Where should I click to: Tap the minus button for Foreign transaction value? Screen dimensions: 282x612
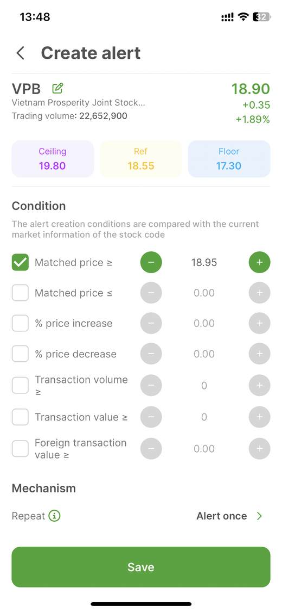tap(151, 448)
